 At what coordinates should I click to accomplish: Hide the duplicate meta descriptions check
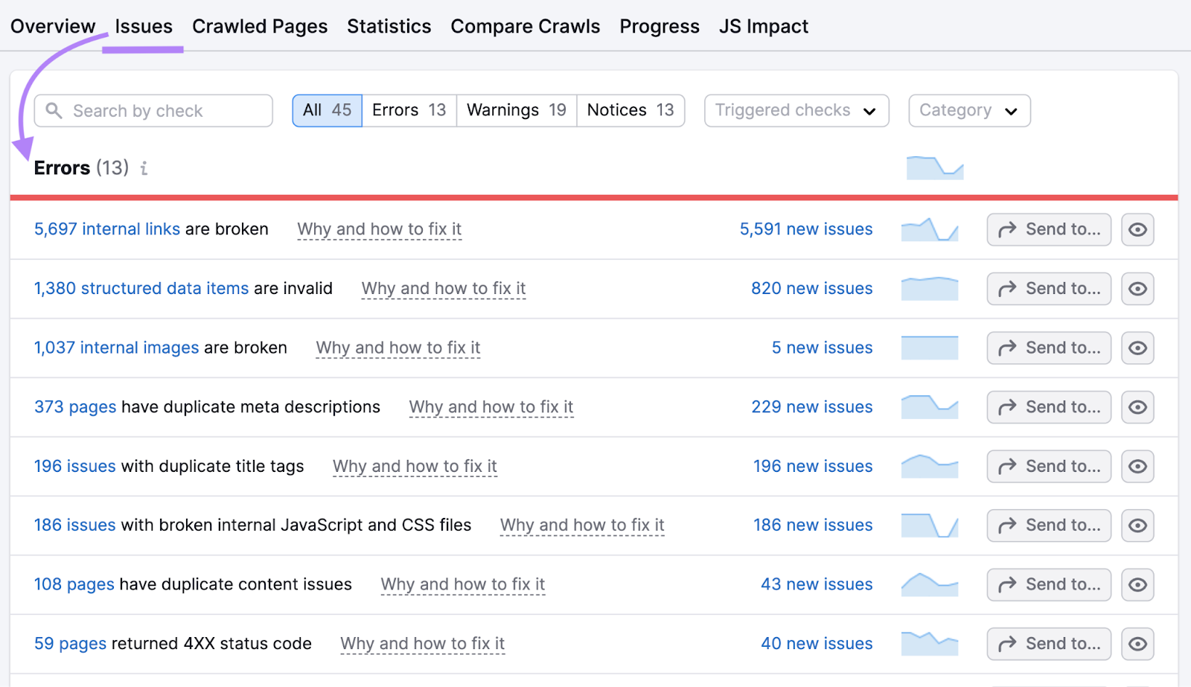click(1137, 407)
